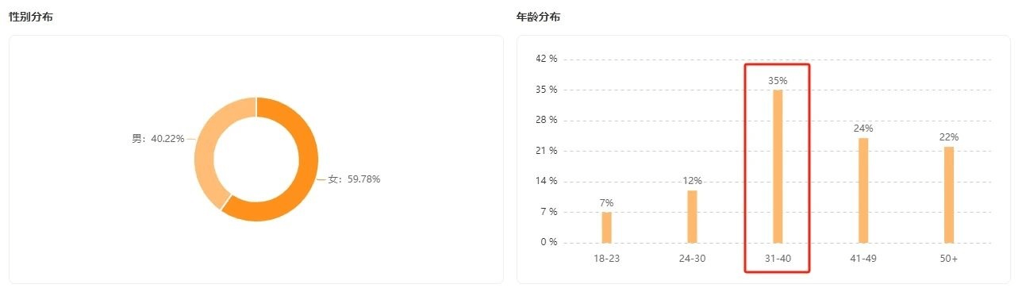Click the 年龄分布 section heading

(539, 17)
